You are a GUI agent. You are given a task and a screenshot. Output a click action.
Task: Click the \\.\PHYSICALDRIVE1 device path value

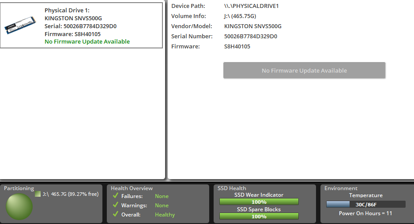(252, 6)
